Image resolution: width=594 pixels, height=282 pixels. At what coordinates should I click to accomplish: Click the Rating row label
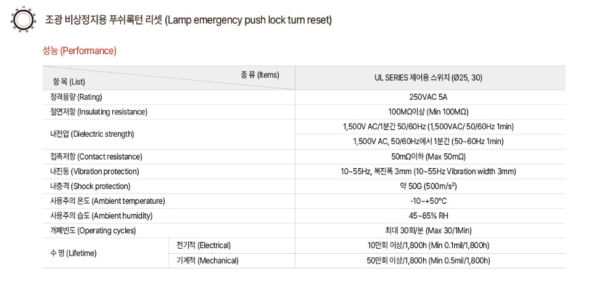[76, 97]
